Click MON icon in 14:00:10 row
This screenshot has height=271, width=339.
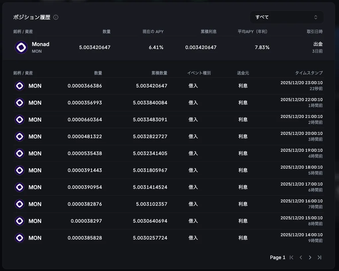[20, 238]
